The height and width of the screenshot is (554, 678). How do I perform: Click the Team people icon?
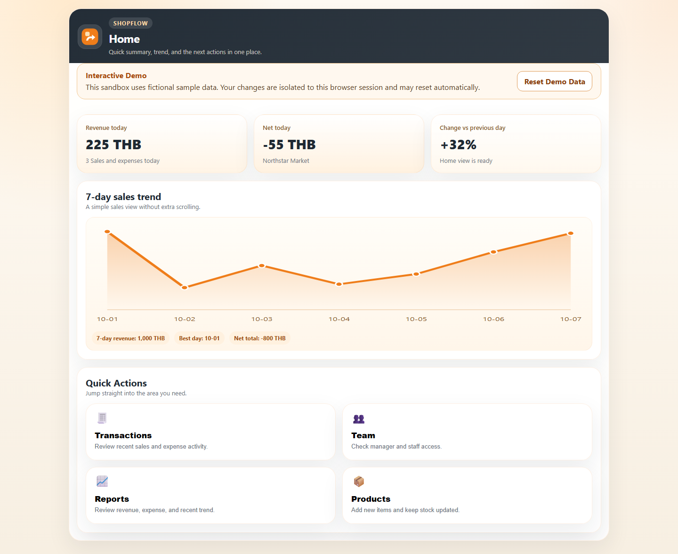coord(359,419)
